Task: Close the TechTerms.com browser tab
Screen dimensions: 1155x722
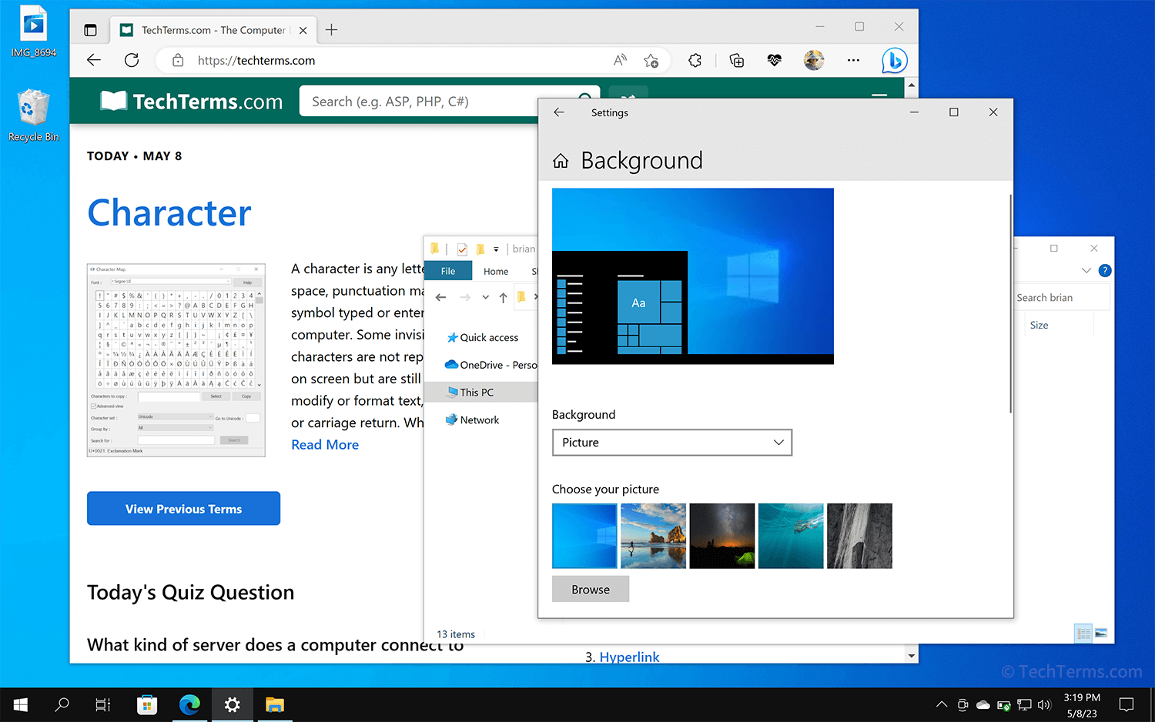Action: pyautogui.click(x=303, y=31)
